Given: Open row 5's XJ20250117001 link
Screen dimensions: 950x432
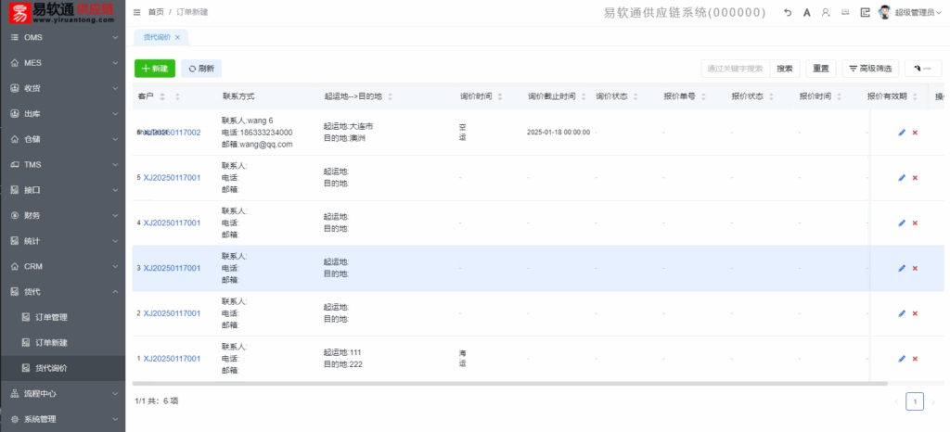Looking at the screenshot, I should coord(172,178).
